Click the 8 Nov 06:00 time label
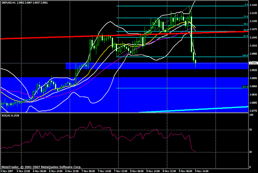 point(137,171)
